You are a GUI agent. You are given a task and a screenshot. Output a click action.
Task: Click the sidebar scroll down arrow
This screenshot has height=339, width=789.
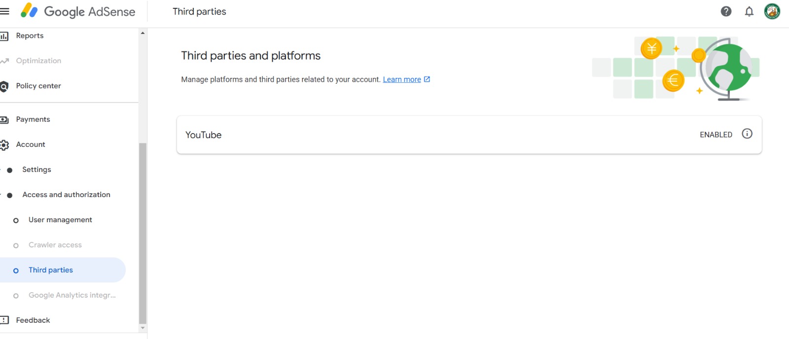pos(143,328)
